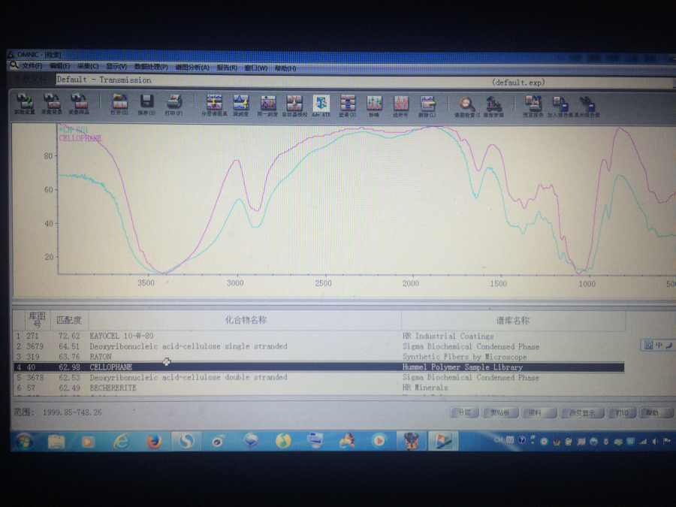The image size is (676, 507).
Task: Click the CELLOPHANE spectrum label in plot
Action: pos(80,138)
